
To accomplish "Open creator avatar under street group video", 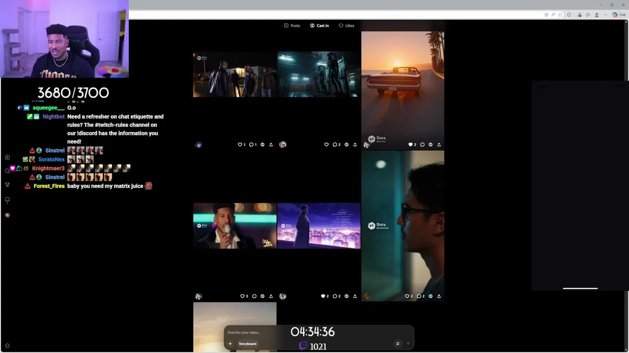I will (199, 145).
